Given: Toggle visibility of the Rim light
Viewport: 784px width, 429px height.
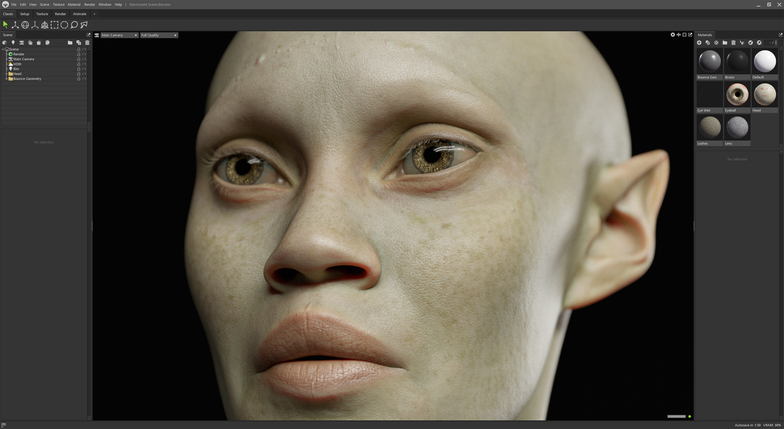Looking at the screenshot, I should point(85,69).
